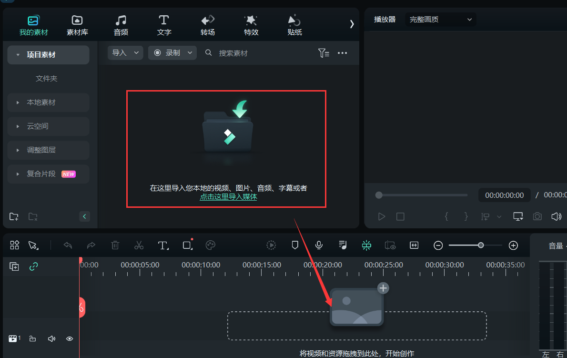Expand the 本地素材 tree item
567x358 pixels.
pyautogui.click(x=18, y=102)
